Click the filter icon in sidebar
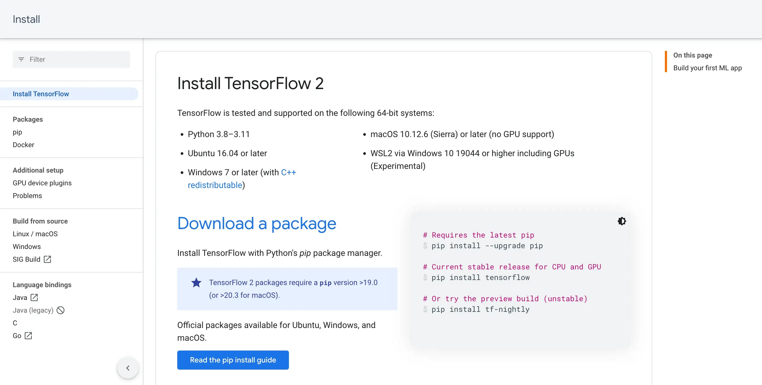The width and height of the screenshot is (762, 385). 21,59
